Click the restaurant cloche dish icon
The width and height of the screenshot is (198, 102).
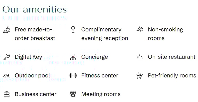tap(140, 57)
